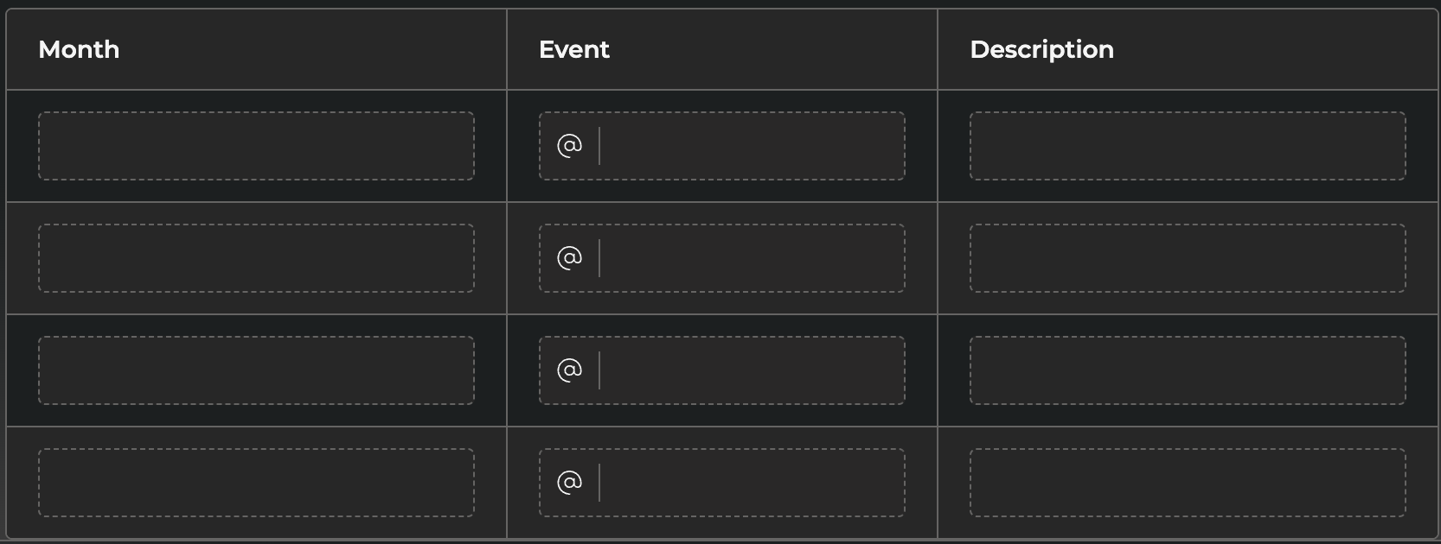Click the Month field in third row
This screenshot has width=1441, height=544.
256,370
